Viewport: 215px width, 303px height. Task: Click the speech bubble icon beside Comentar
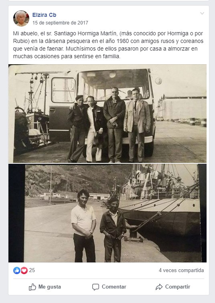(95, 287)
